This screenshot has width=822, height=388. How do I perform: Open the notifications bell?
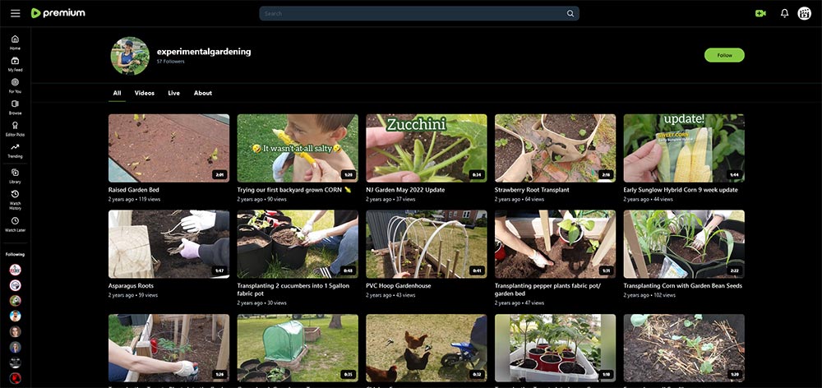[784, 14]
